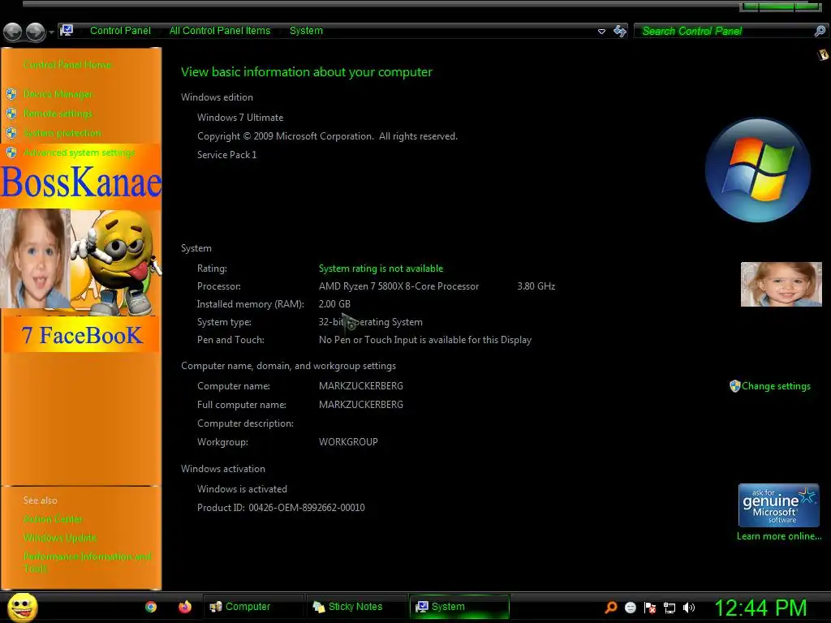Viewport: 831px width, 623px height.
Task: Click the Forward navigation arrow
Action: [x=36, y=32]
